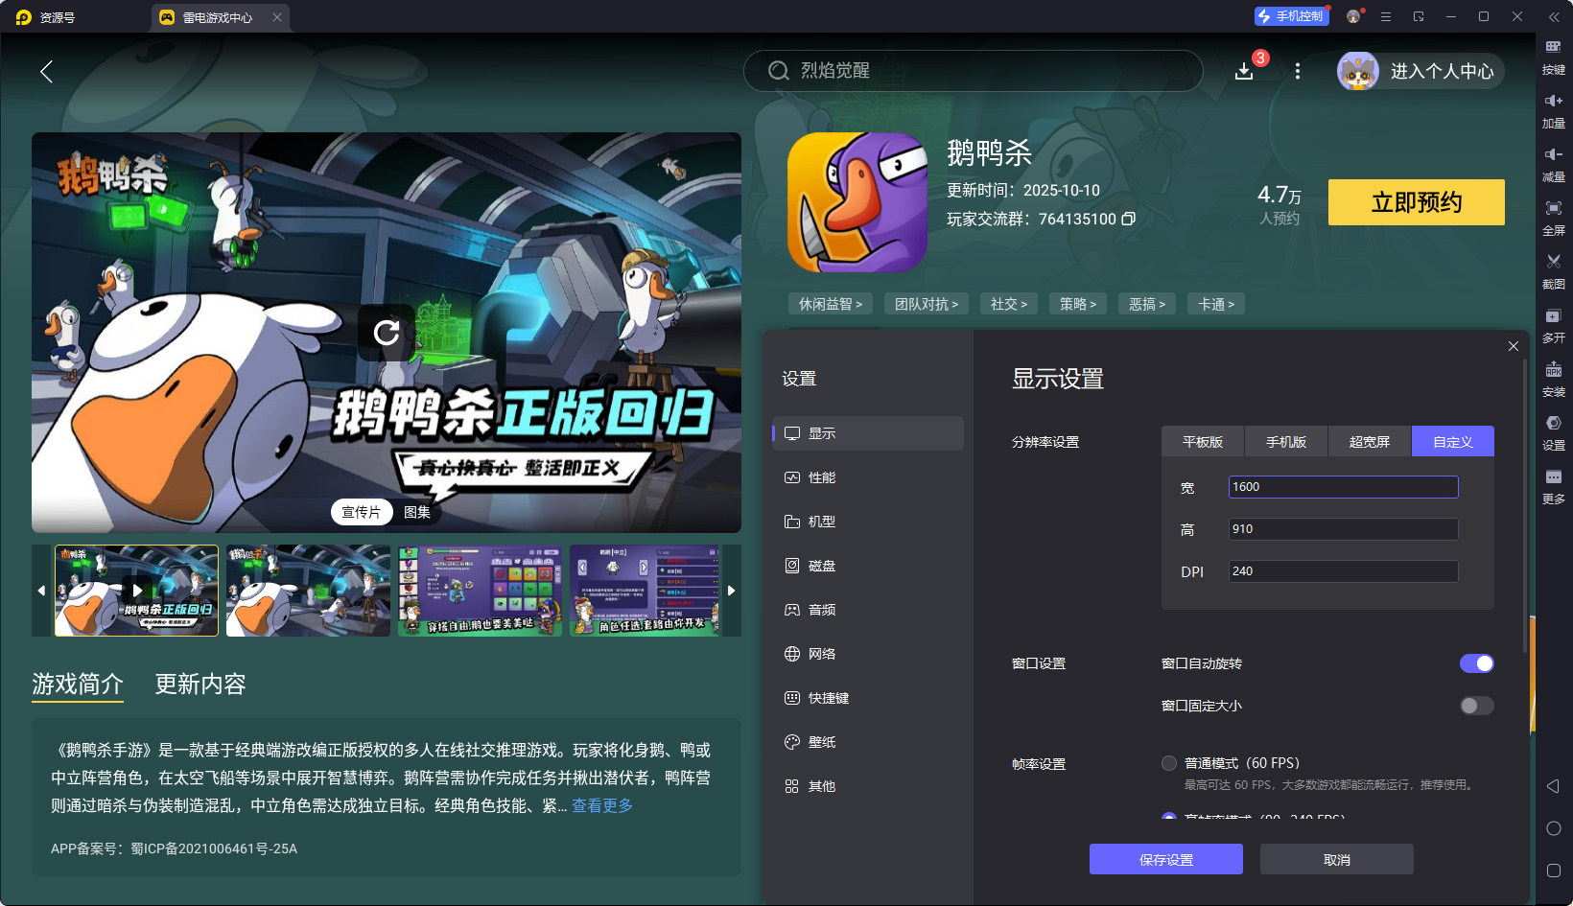This screenshot has width=1573, height=906.
Task: Open the 多开 multi-instance manager
Action: tap(1554, 323)
